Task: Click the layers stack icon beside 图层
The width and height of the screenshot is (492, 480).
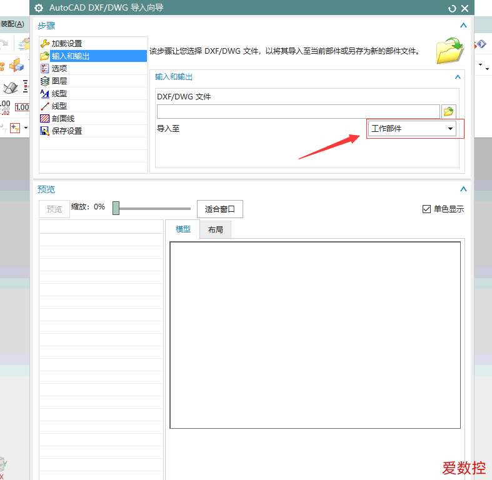Action: pyautogui.click(x=45, y=81)
